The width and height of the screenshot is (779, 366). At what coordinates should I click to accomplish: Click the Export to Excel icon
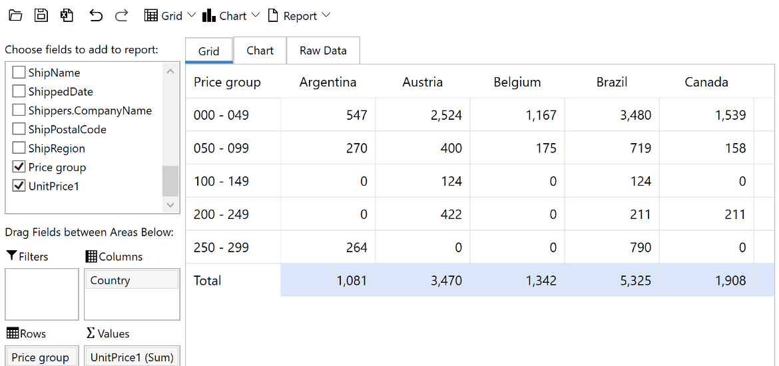click(x=67, y=15)
